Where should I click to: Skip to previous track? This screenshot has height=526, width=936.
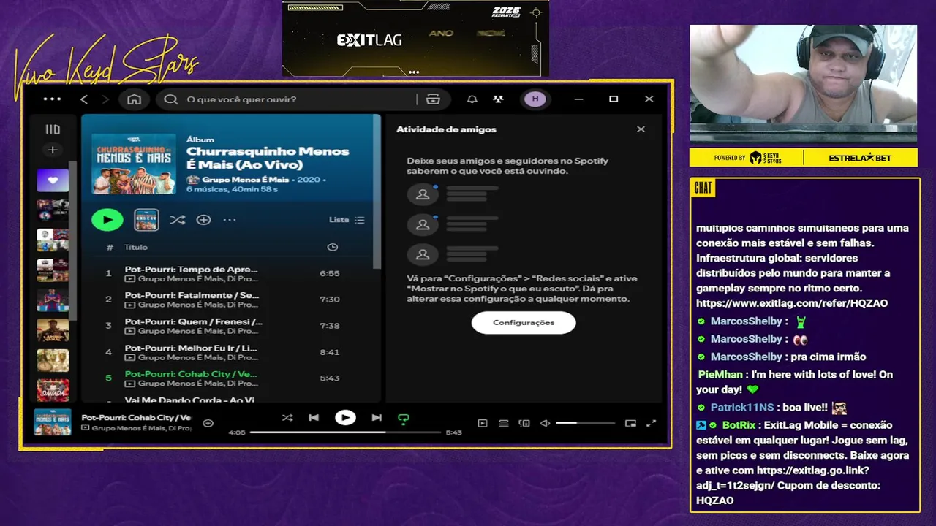click(x=314, y=418)
